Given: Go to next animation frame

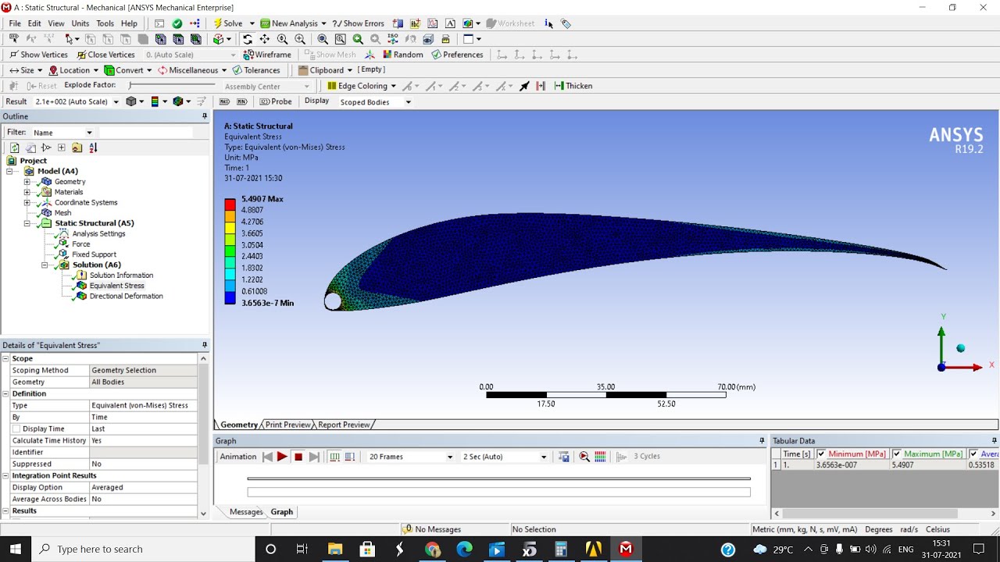Looking at the screenshot, I should (x=314, y=457).
